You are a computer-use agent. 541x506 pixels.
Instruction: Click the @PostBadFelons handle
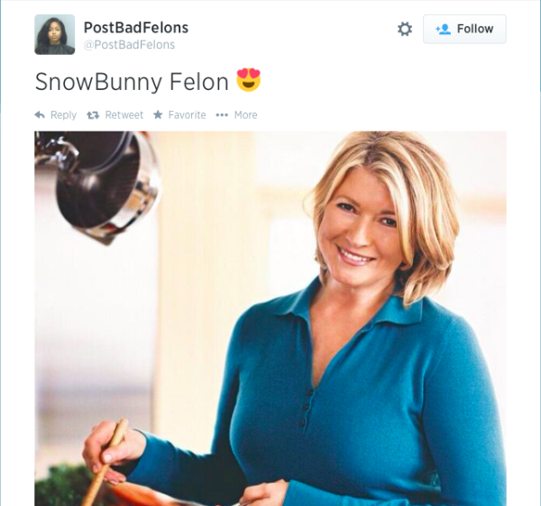click(x=129, y=45)
